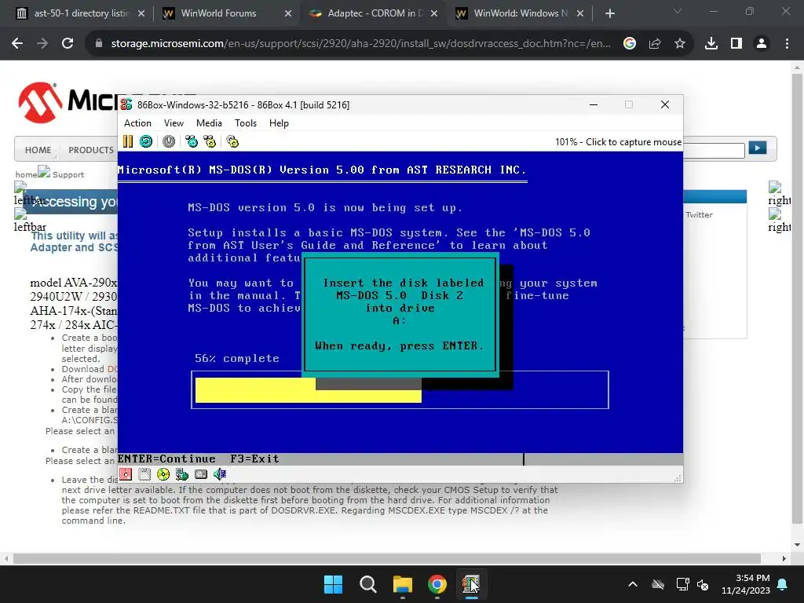Click the Chrome taskbar icon
This screenshot has width=804, height=603.
point(437,584)
